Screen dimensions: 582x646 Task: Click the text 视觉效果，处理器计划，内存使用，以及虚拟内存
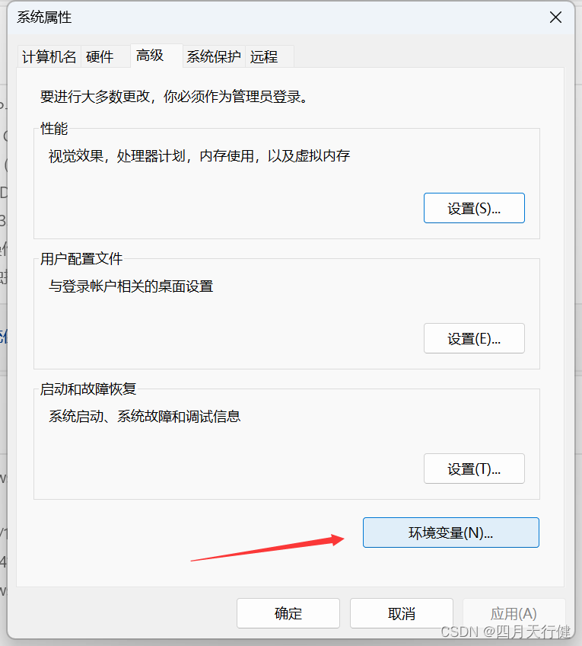(199, 156)
